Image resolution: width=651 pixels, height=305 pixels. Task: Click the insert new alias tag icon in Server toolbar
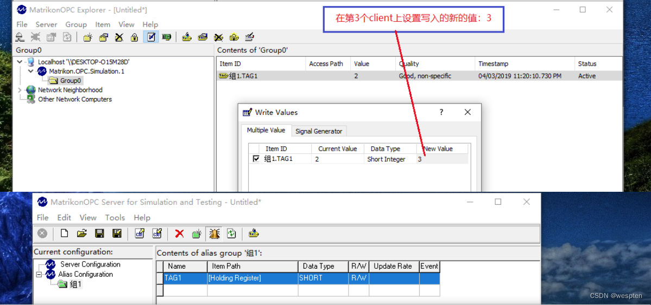(x=254, y=233)
